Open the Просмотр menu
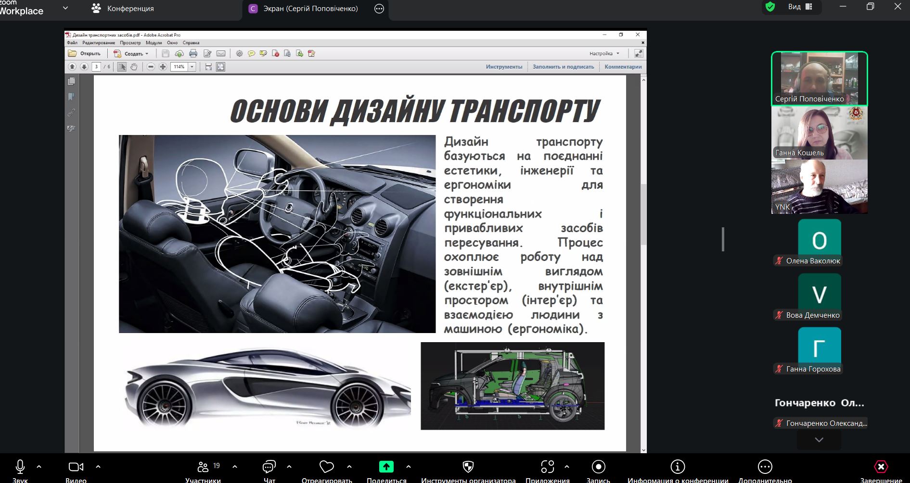The image size is (910, 483). click(130, 43)
